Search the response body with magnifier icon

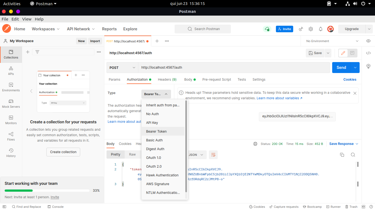click(353, 155)
